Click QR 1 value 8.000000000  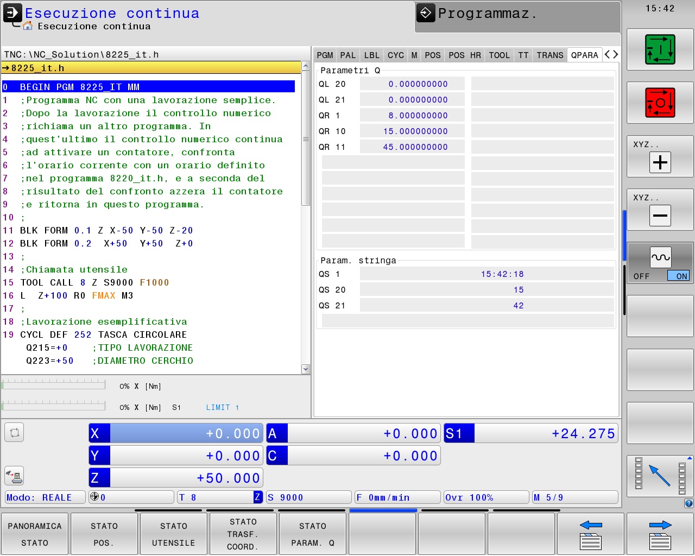(x=412, y=115)
